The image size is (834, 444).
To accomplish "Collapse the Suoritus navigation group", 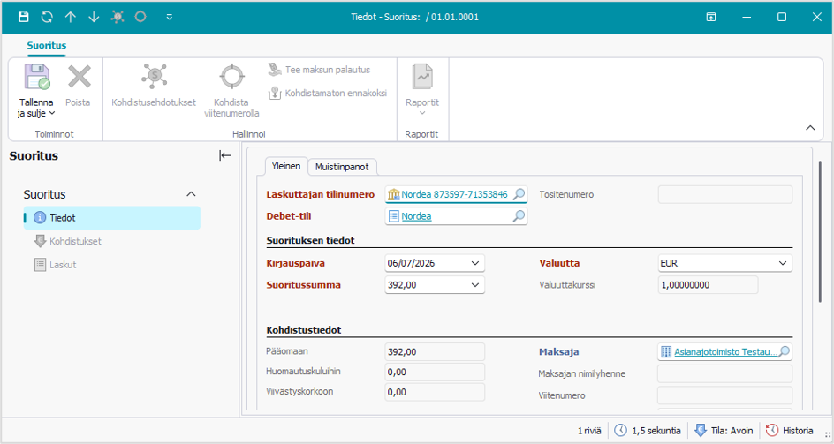I will point(191,194).
